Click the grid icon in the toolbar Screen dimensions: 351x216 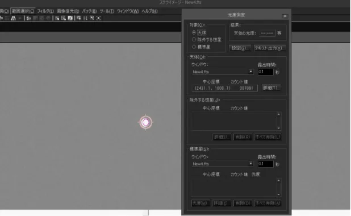(x=7, y=18)
